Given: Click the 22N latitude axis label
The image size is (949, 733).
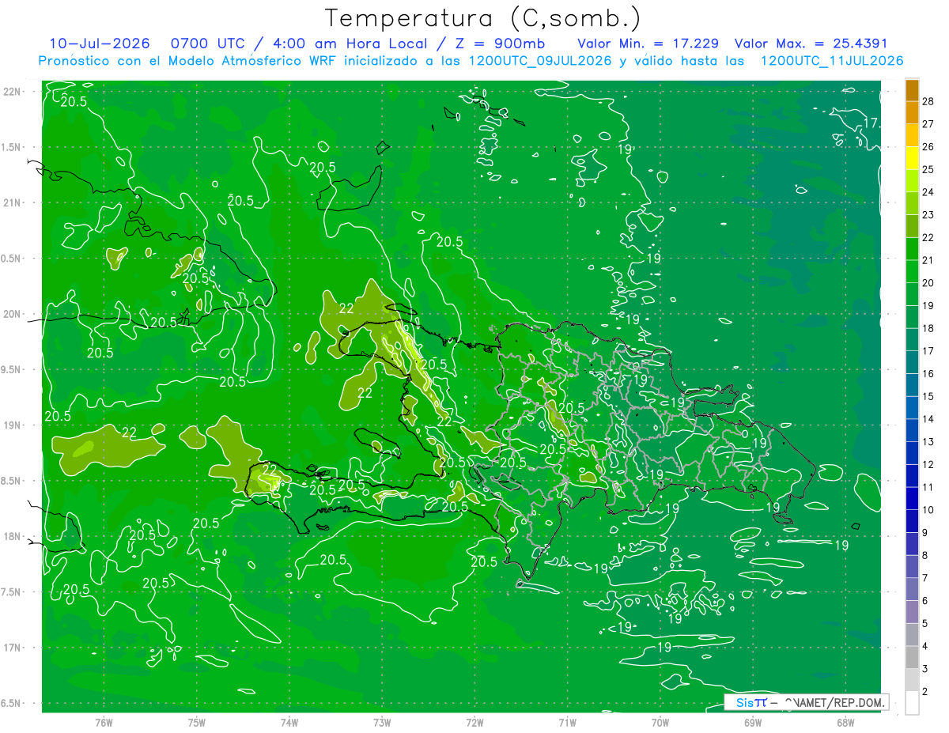Looking at the screenshot, I should point(13,92).
